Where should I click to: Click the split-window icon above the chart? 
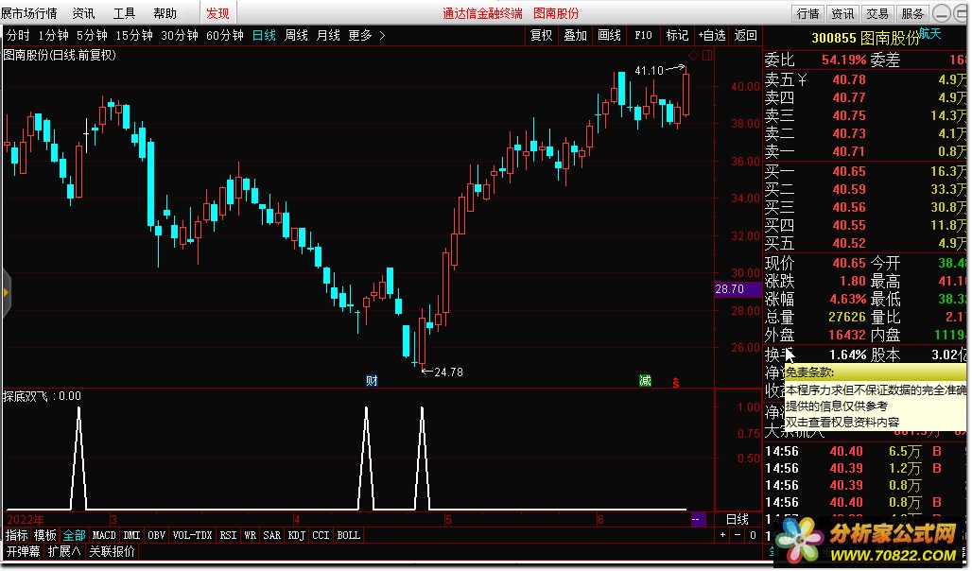[706, 55]
